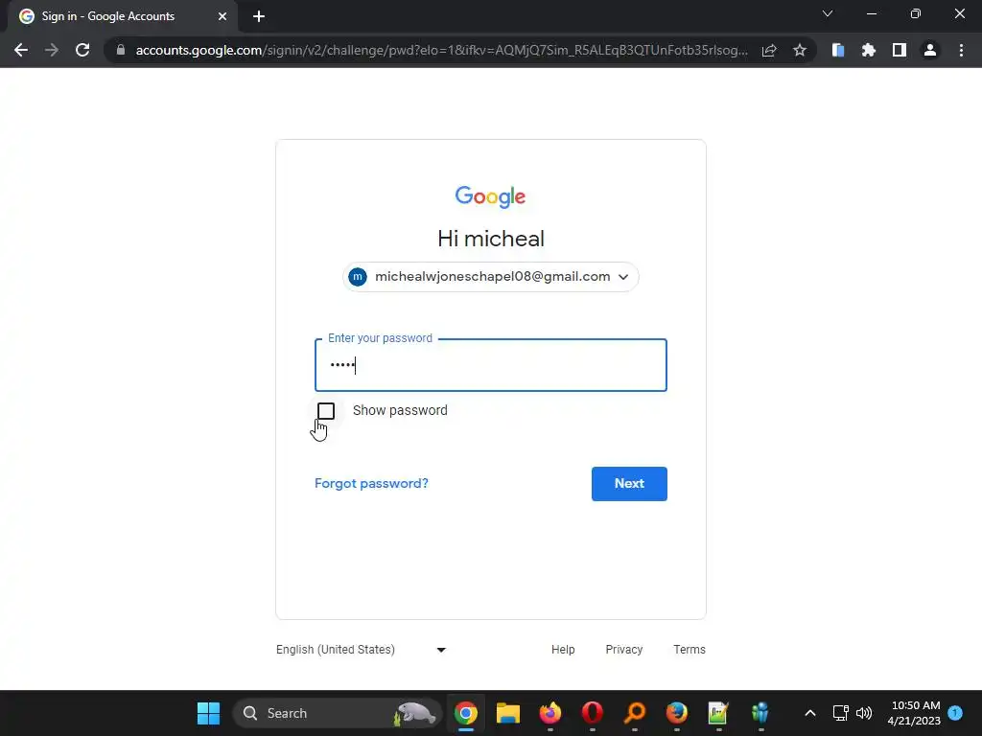Screen dimensions: 982x736
Task: Open the tab search chevron in title bar
Action: 828,13
